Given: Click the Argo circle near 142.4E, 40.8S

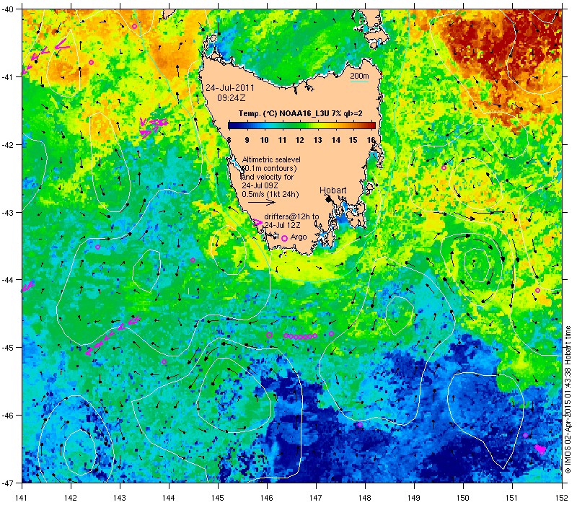Looking at the screenshot, I should (92, 62).
